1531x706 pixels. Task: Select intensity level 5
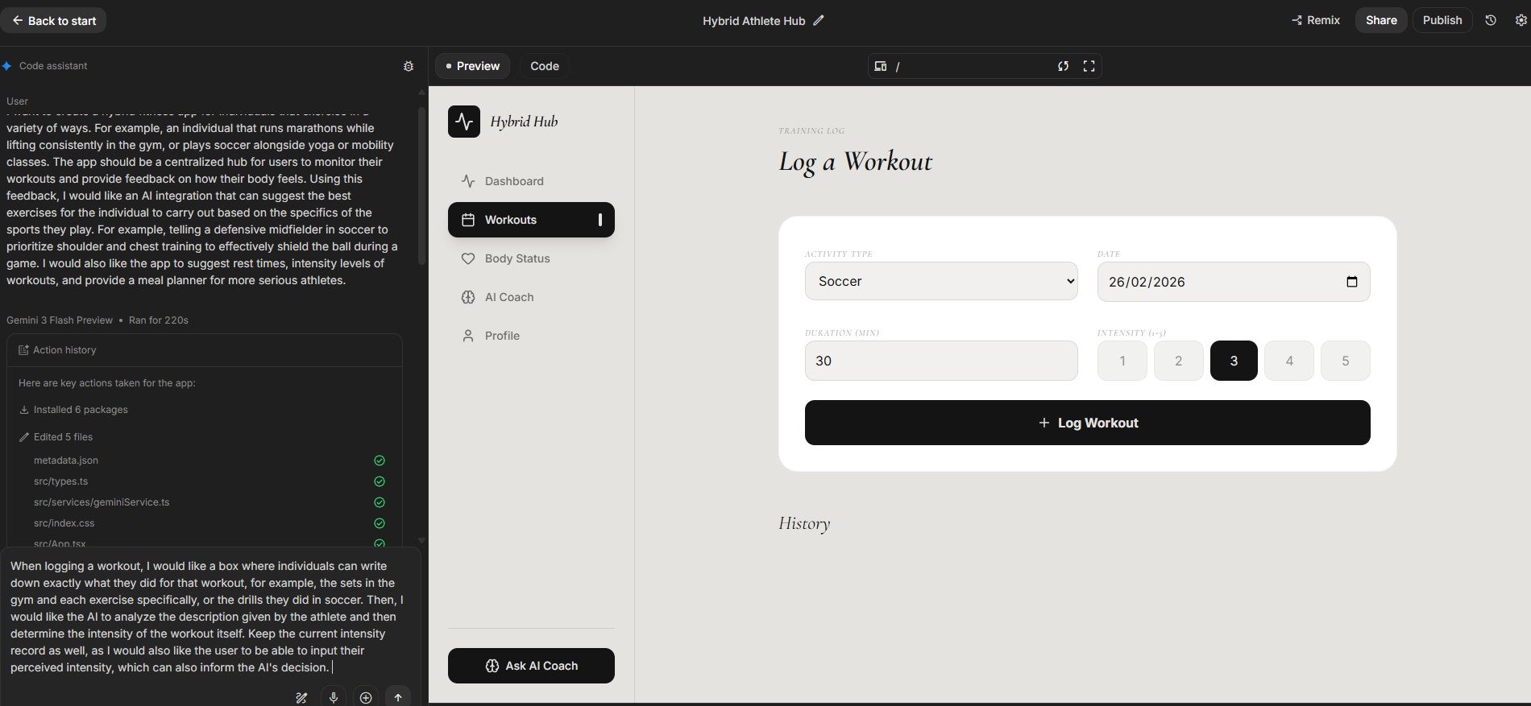point(1345,361)
